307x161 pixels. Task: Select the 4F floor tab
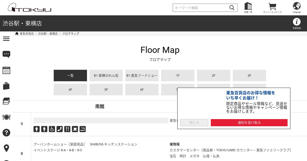point(70,90)
